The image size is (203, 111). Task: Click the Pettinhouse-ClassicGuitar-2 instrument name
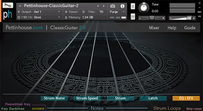[51, 6]
